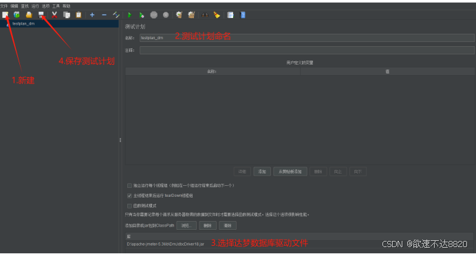Open the 工具 menu

[x=56, y=6]
